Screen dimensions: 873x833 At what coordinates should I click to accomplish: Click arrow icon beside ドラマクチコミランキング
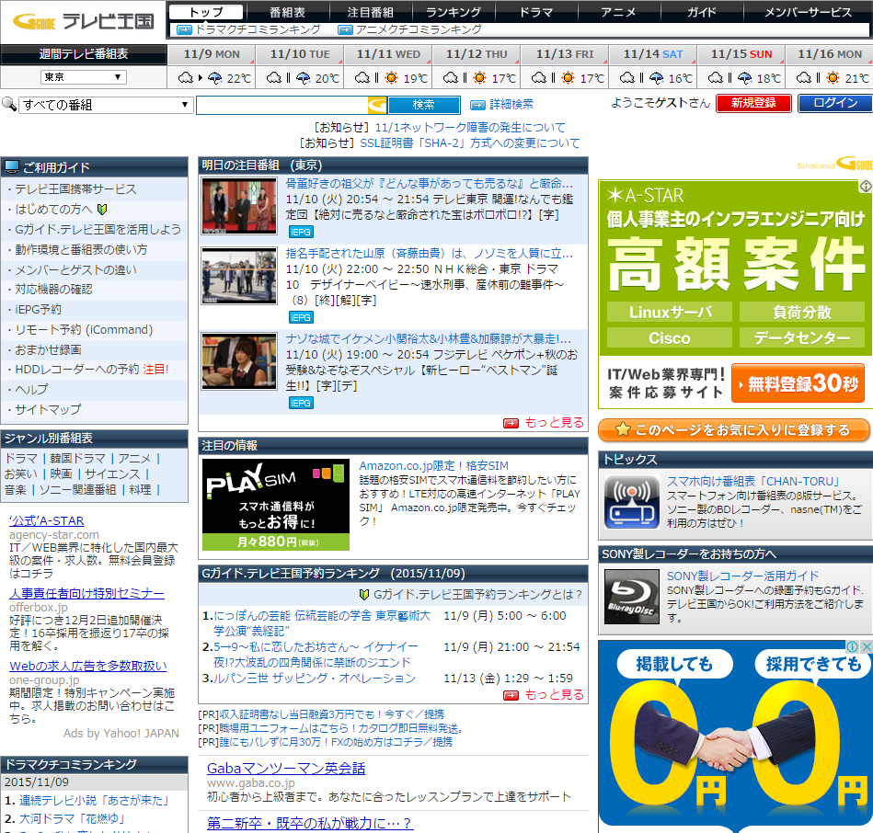pyautogui.click(x=184, y=29)
